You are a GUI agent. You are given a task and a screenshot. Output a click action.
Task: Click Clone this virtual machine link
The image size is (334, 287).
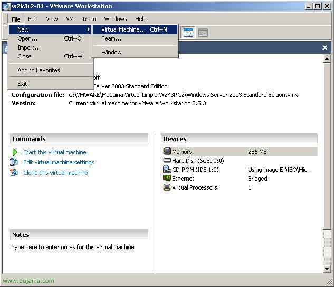(x=55, y=173)
